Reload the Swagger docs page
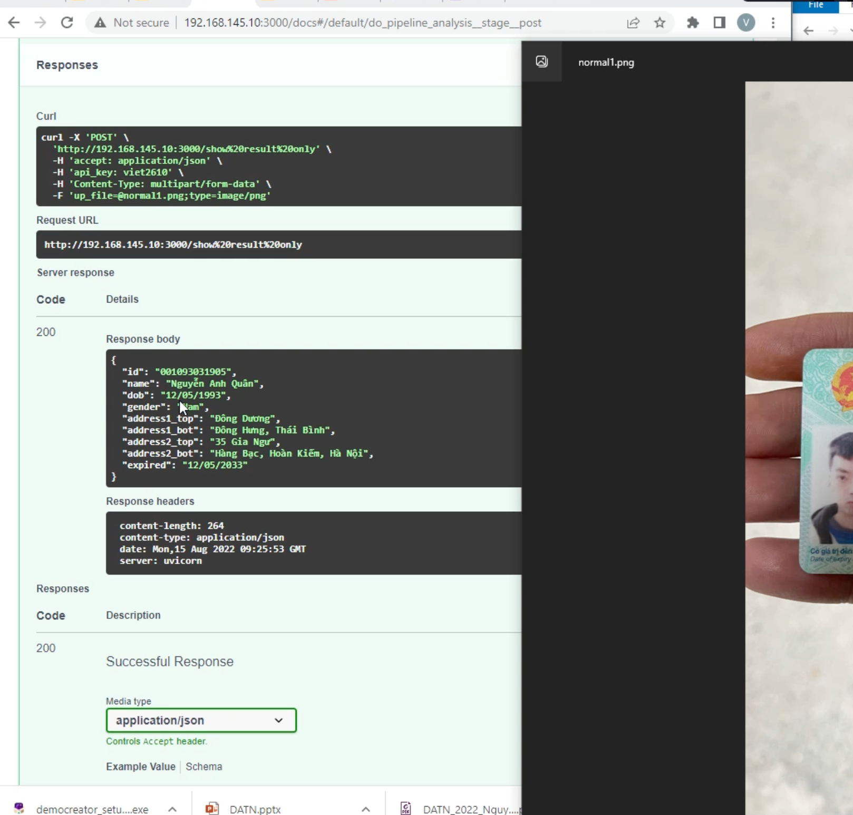 tap(67, 23)
